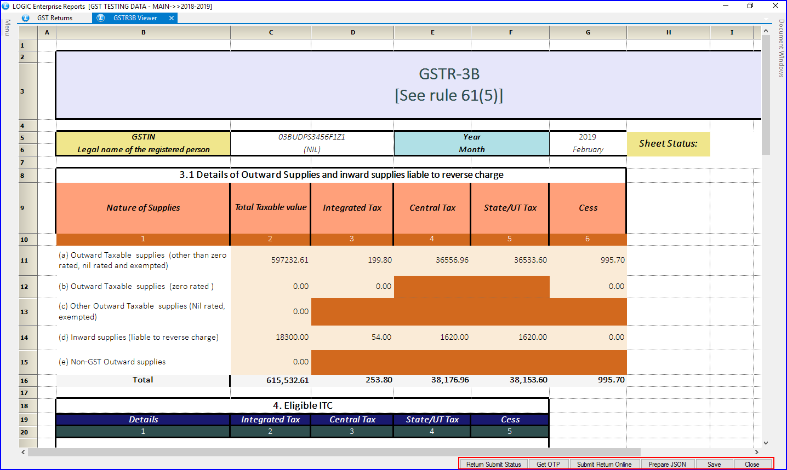Click Nature of Supplies header cell
787x470 pixels.
point(143,208)
